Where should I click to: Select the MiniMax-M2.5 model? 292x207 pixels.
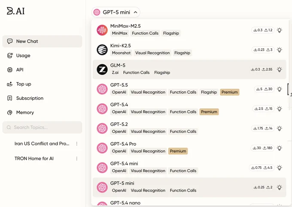tap(189, 30)
